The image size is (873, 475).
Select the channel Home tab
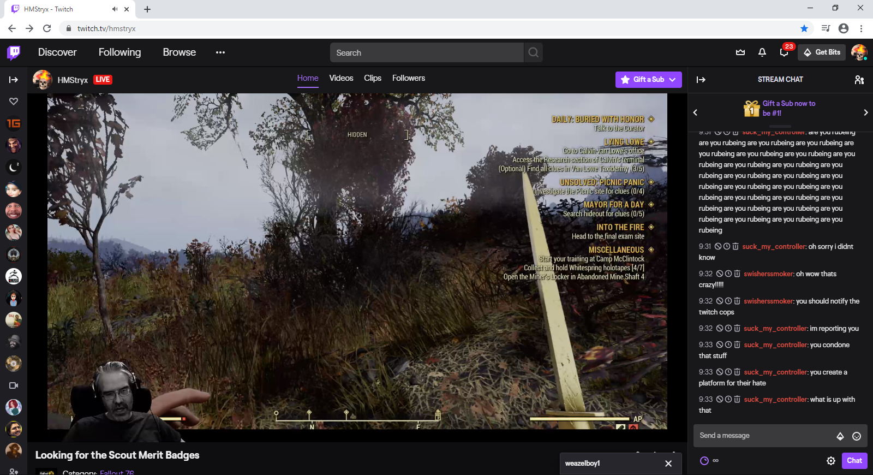coord(308,78)
